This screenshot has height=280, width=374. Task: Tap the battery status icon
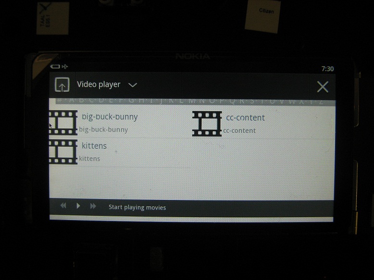tap(55, 66)
